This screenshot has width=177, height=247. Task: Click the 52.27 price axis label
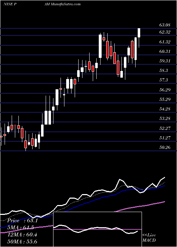[165, 128]
